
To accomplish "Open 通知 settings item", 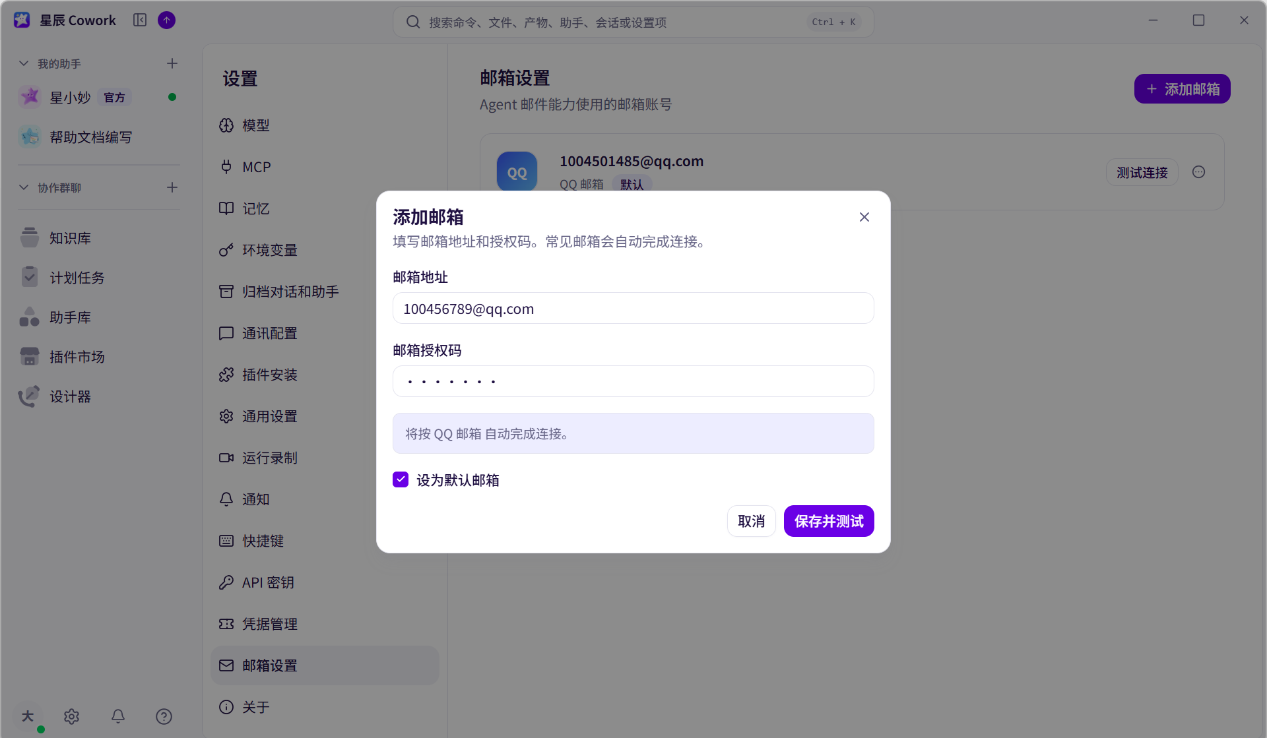I will (325, 499).
